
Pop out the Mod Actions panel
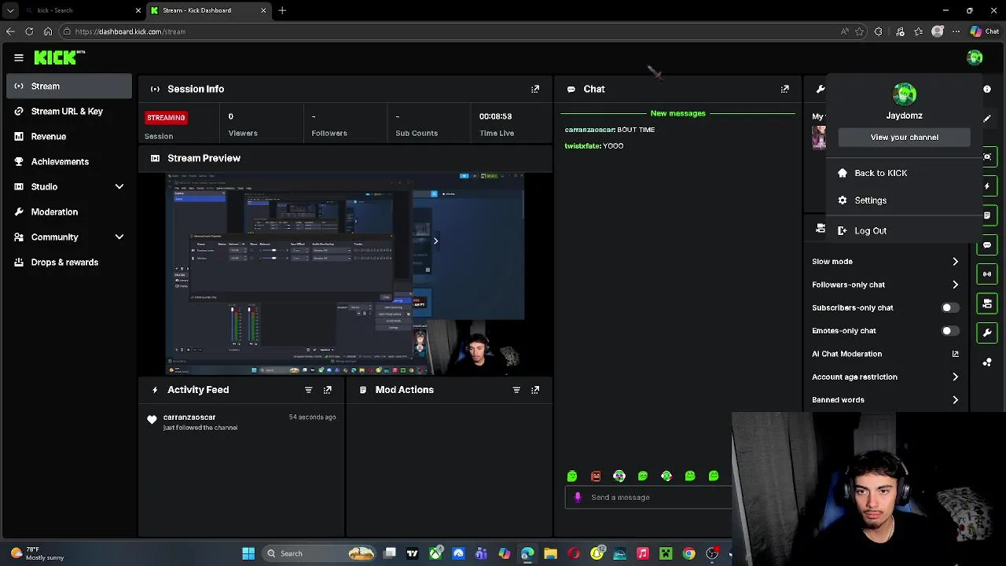pos(535,390)
